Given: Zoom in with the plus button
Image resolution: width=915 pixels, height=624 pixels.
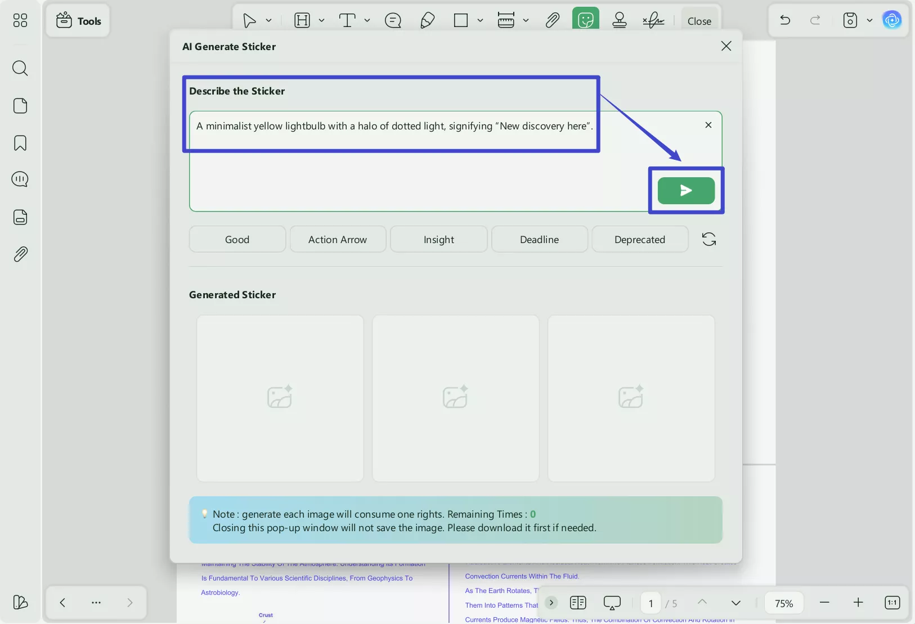Looking at the screenshot, I should [x=858, y=603].
